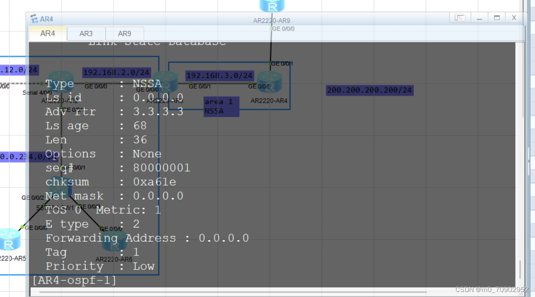
Task: Click the seq# 80000001 value
Action: coord(162,168)
